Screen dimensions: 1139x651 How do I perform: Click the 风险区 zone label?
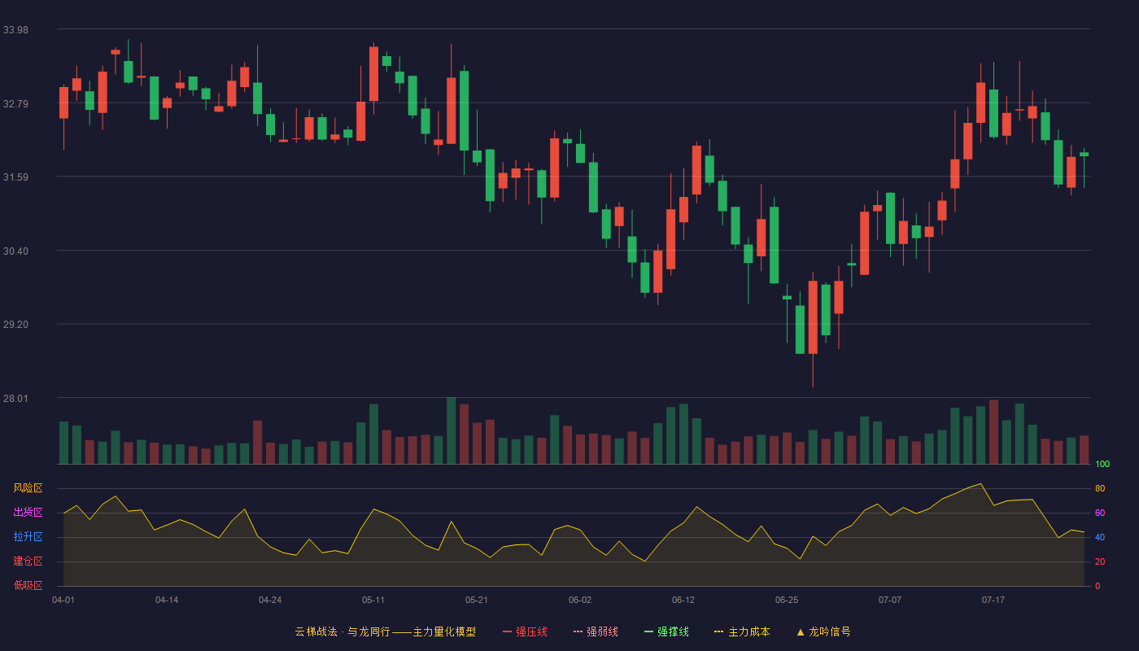click(x=28, y=488)
